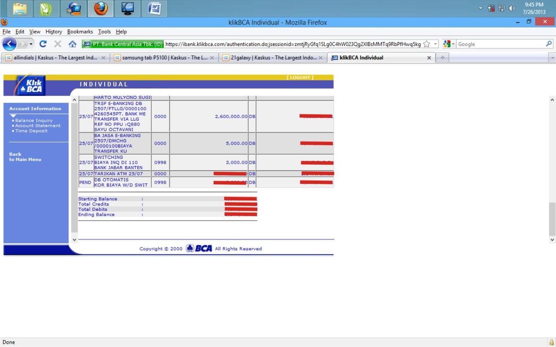The image size is (556, 347).
Task: Open Account Statement
Action: tap(38, 126)
